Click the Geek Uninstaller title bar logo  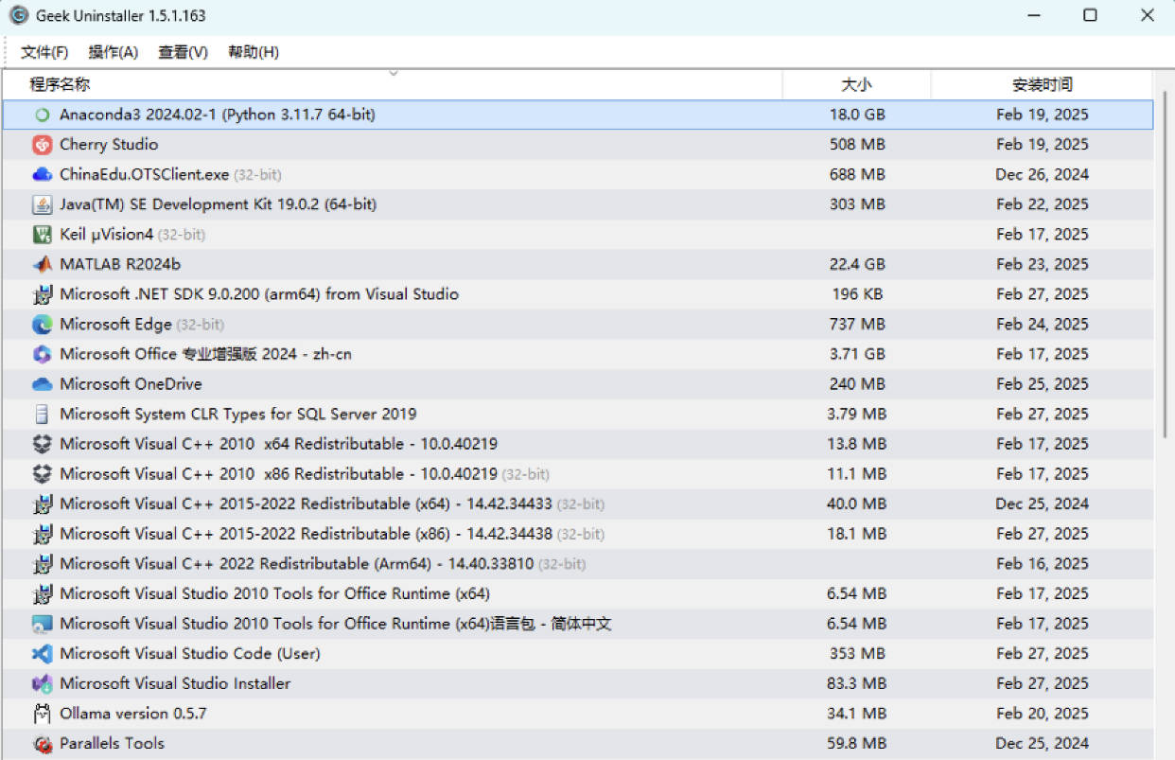coord(18,15)
